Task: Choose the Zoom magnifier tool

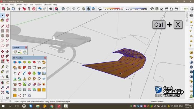Action: pyautogui.click(x=2, y=88)
